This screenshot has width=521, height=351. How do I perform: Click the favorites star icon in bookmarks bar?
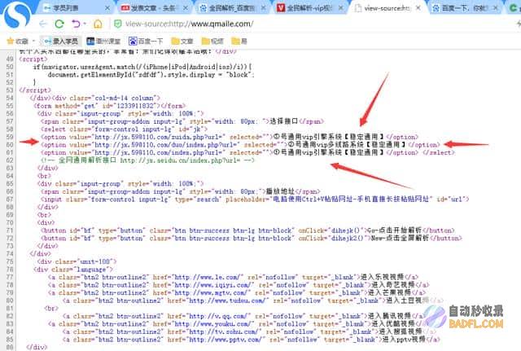(x=11, y=42)
